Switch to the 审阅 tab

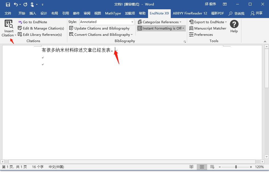pos(87,13)
